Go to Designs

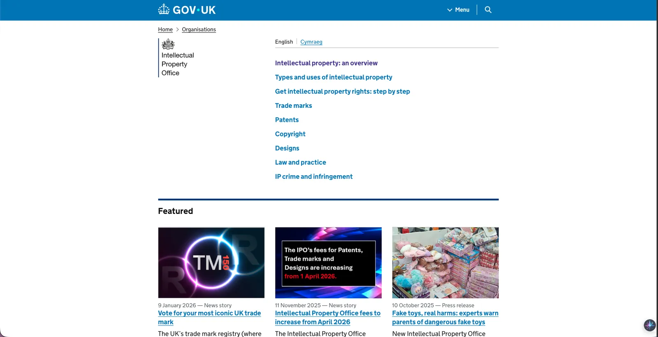287,148
